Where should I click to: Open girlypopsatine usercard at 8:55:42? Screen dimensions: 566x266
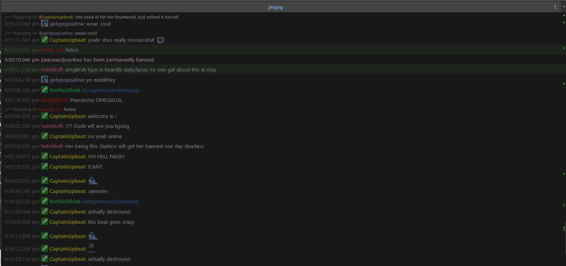(67, 24)
